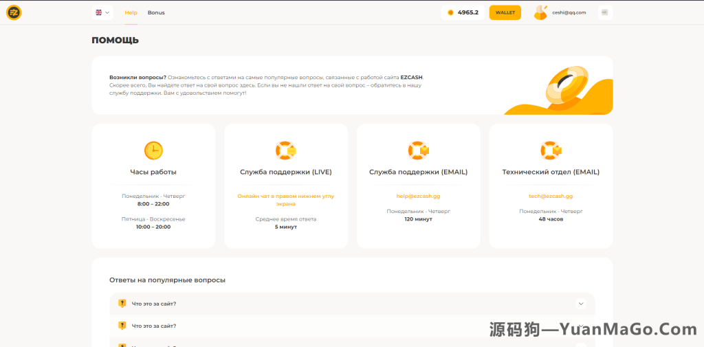Click 'Пятница - Воскресенье' label
The width and height of the screenshot is (704, 347).
pyautogui.click(x=153, y=219)
